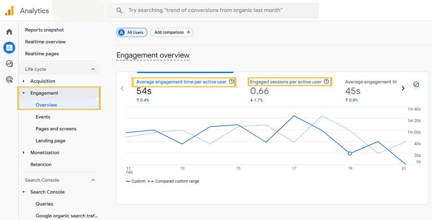
Task: Click the search magnifier icon
Action: tap(119, 11)
